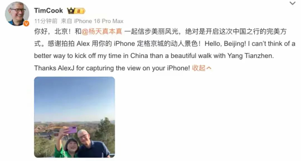The height and width of the screenshot is (161, 301).
Task: Collapse the post text with 收起
Action: (x=199, y=68)
